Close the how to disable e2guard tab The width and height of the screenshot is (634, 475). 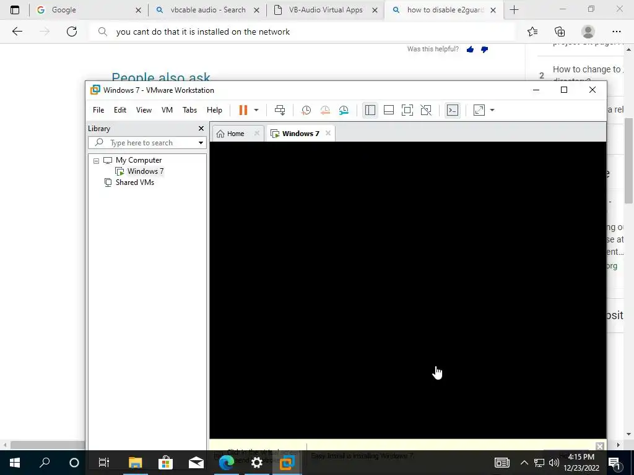point(493,10)
